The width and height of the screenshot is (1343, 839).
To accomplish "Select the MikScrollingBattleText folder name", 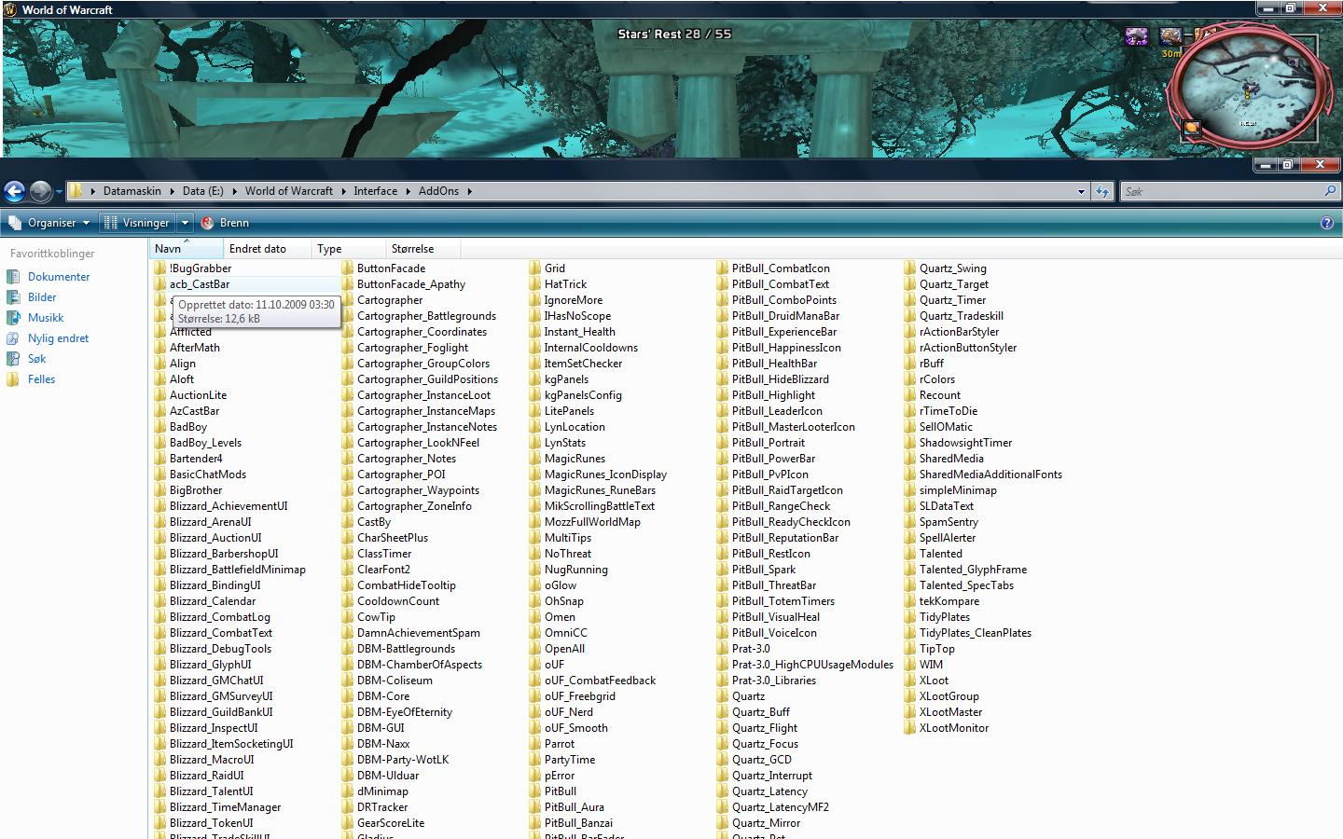I will pos(600,506).
